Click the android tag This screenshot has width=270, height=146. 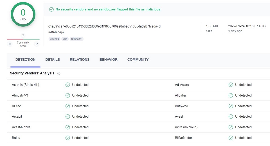click(x=54, y=39)
